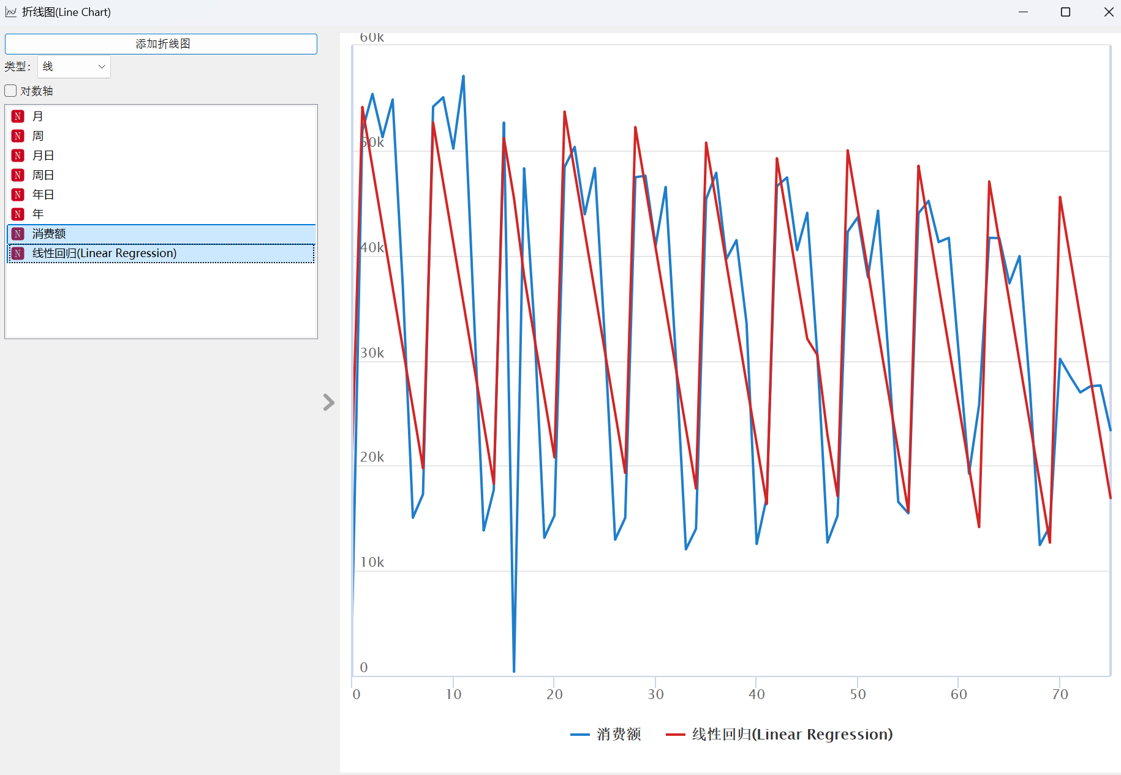Enable the 对数轴 checkbox
1121x775 pixels.
point(10,91)
